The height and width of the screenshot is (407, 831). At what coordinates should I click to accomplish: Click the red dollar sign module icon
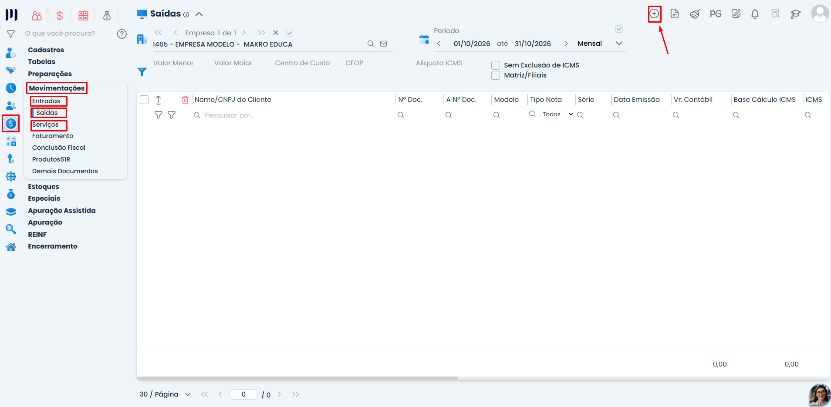click(x=60, y=16)
